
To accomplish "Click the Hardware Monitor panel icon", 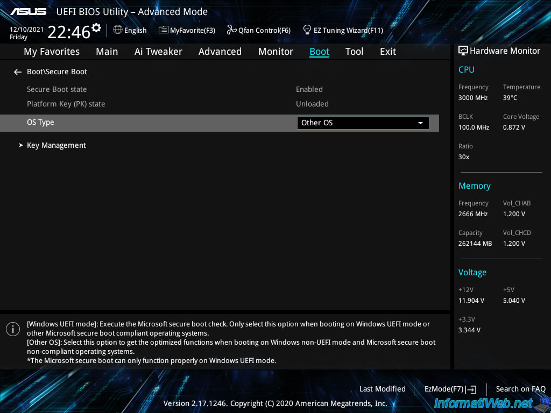I will click(463, 50).
